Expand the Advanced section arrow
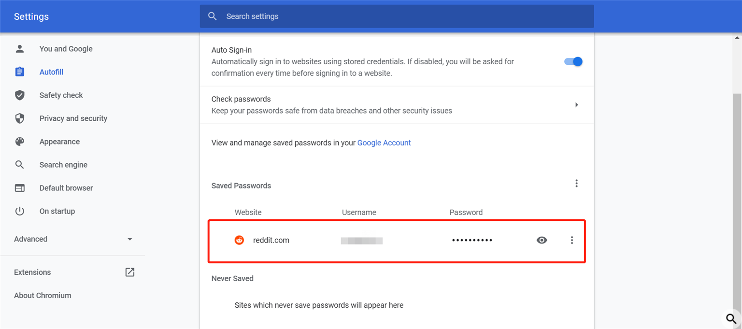The image size is (742, 329). tap(129, 239)
